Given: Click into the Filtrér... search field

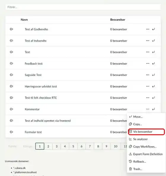Looking at the screenshot, I should (83, 7).
